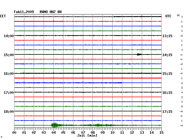184x140 pixels.
Task: Select minute tick label 10
Action: pyautogui.click(x=112, y=132)
